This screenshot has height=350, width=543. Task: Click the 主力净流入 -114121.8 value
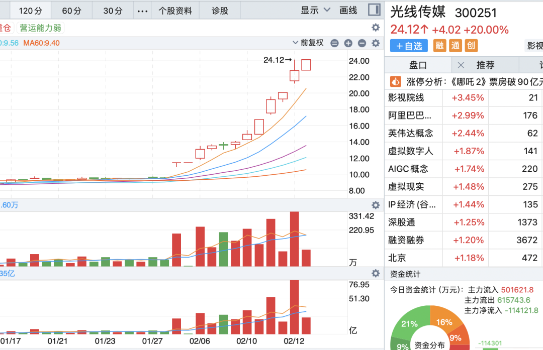click(522, 310)
